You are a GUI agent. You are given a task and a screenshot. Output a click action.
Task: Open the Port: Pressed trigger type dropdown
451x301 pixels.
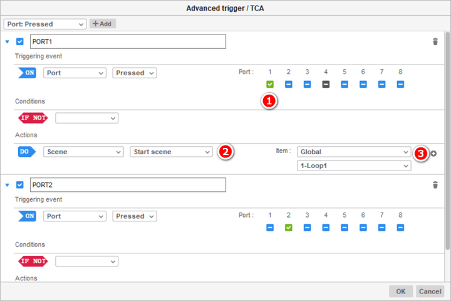[44, 24]
